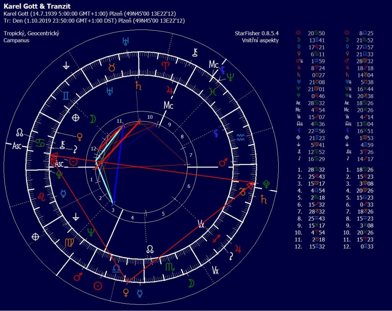Select the Taurus sign on the zodiac ring

(x=112, y=68)
